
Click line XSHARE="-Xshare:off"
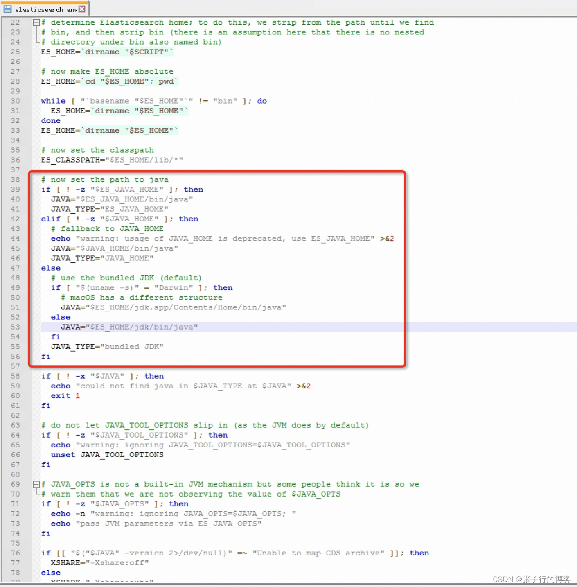coord(100,563)
